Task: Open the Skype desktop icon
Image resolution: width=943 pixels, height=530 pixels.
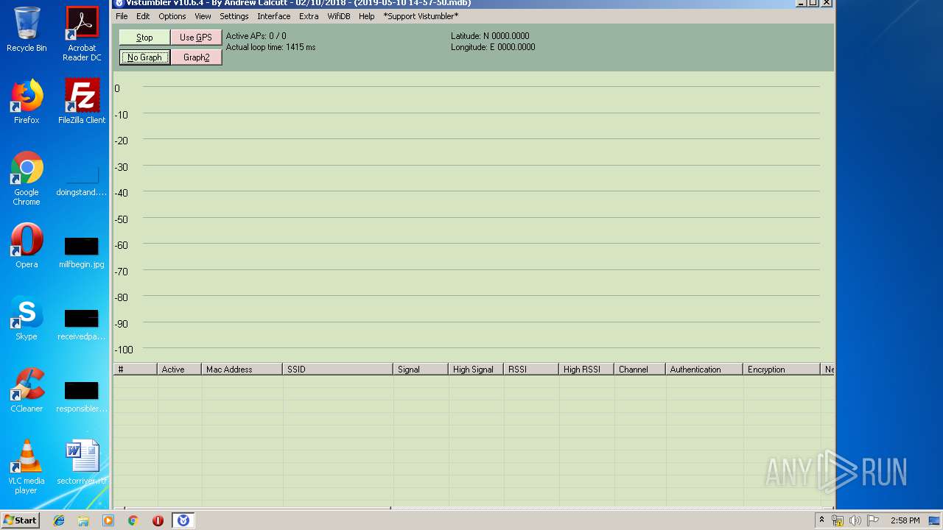Action: click(27, 318)
